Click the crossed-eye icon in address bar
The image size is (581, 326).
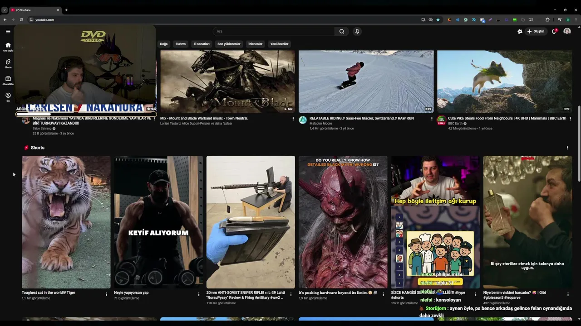[431, 19]
